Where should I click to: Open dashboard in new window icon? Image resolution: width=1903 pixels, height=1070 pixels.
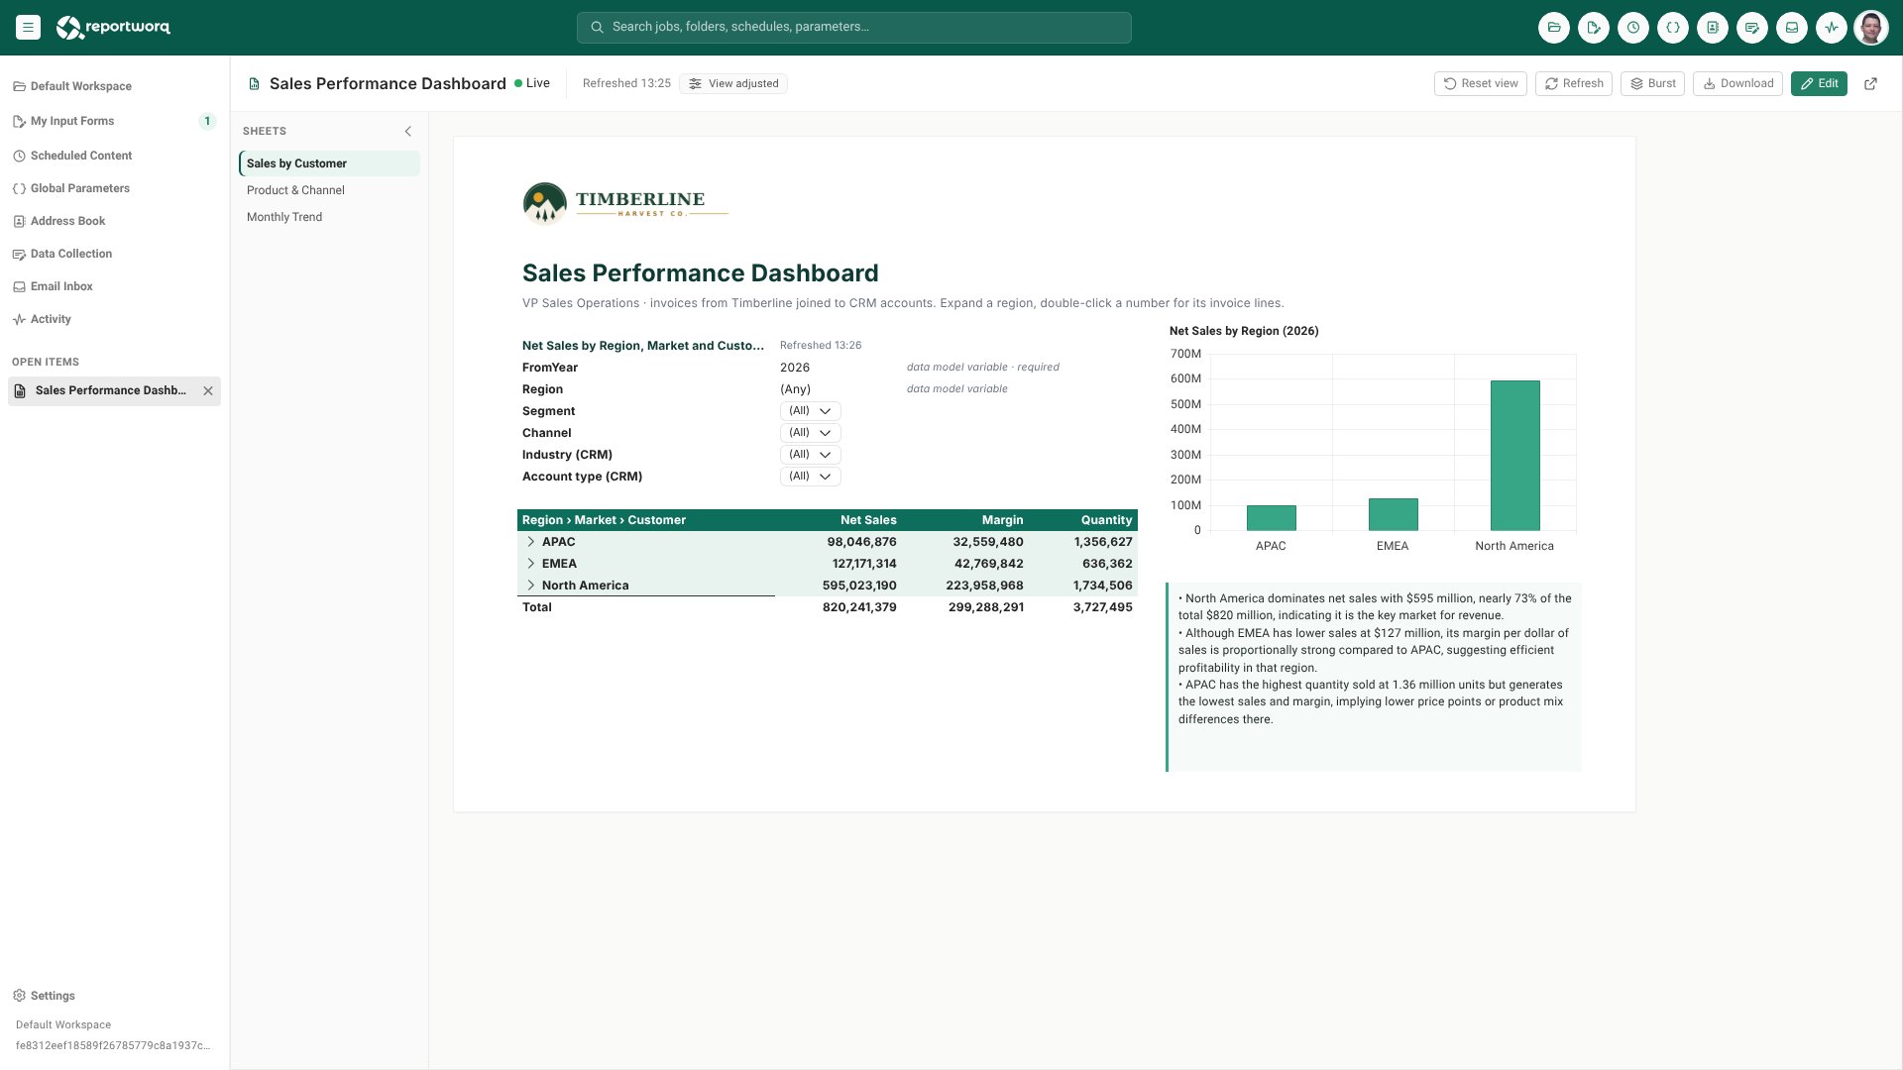(1870, 83)
